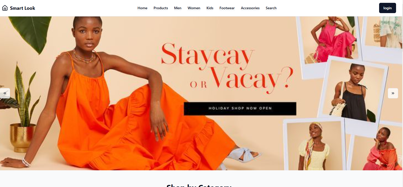Open the Search page link

271,8
